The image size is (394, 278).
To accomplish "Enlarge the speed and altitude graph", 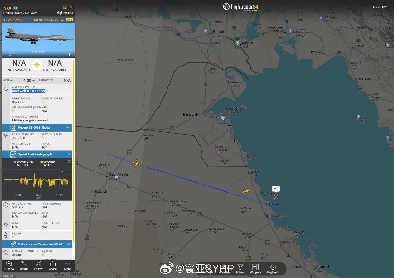I will [69, 162].
